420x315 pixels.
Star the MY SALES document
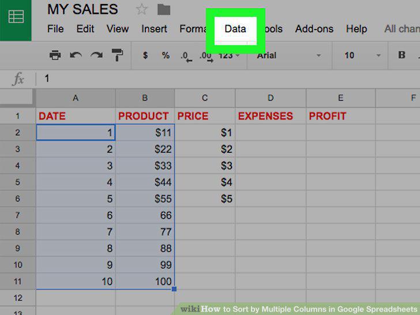point(142,9)
